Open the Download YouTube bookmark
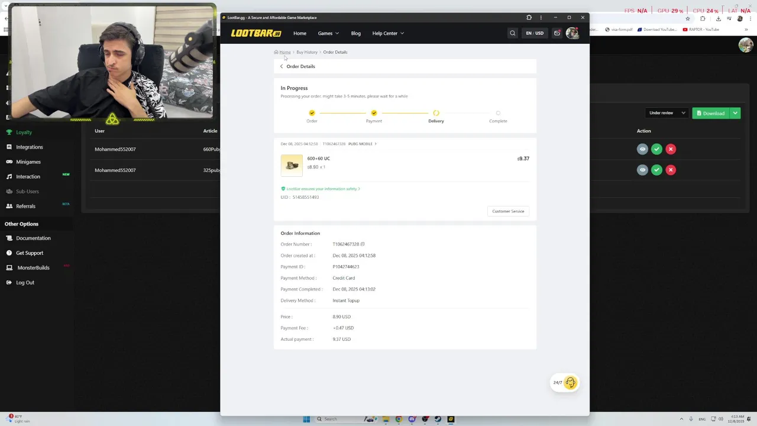The height and width of the screenshot is (426, 757). (657, 30)
